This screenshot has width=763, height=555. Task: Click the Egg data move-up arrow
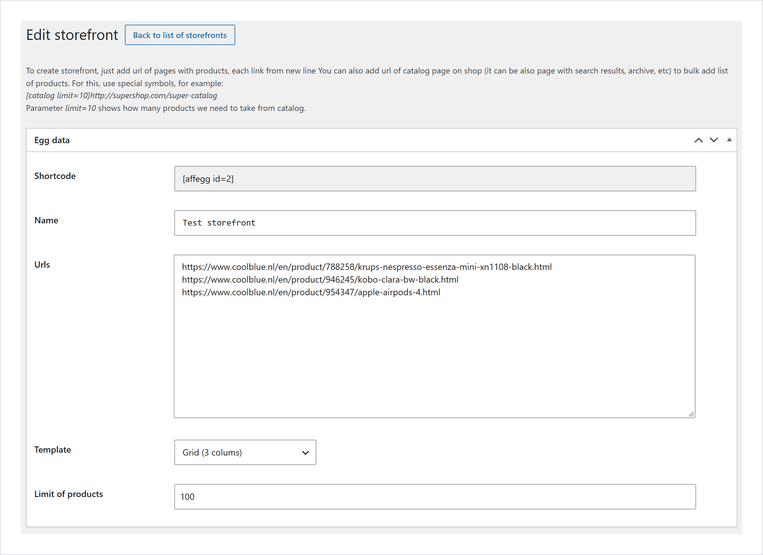698,140
